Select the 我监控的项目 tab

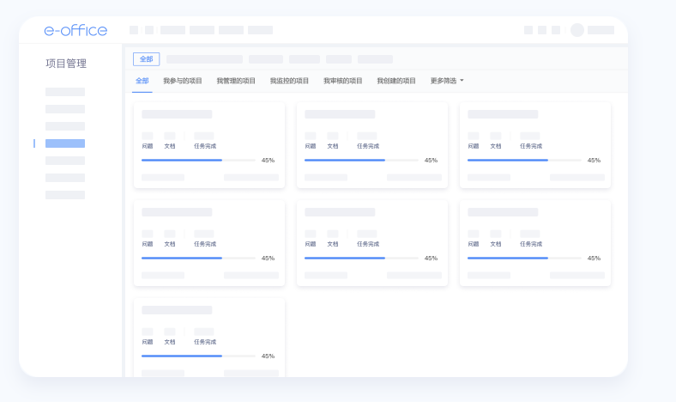tap(289, 81)
